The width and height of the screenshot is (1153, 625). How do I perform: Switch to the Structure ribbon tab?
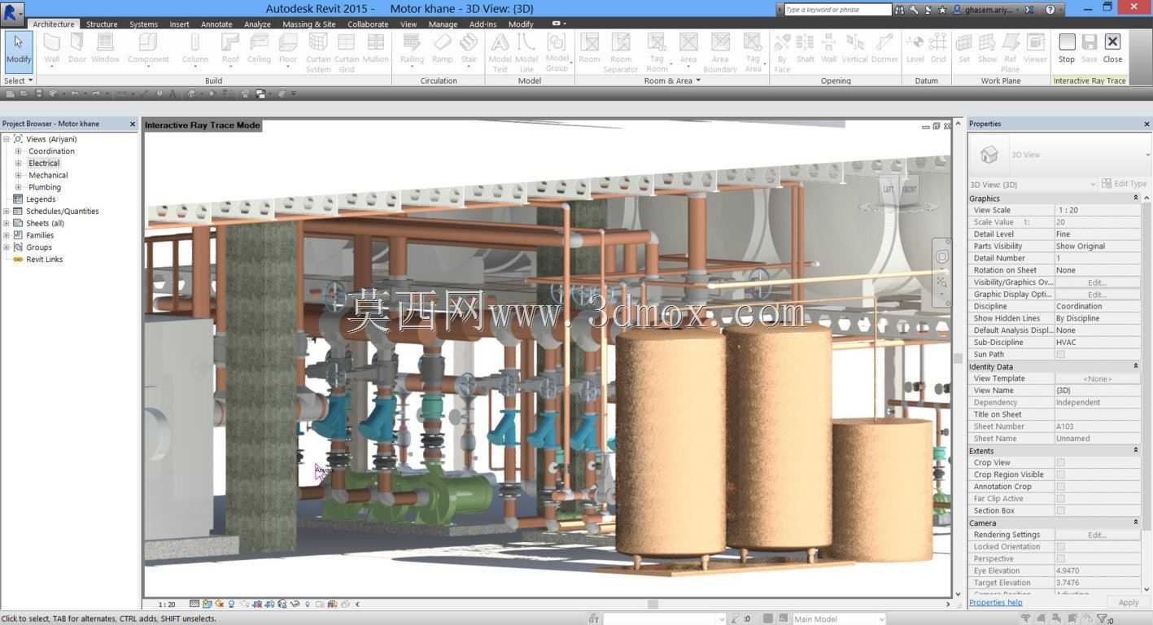click(102, 24)
